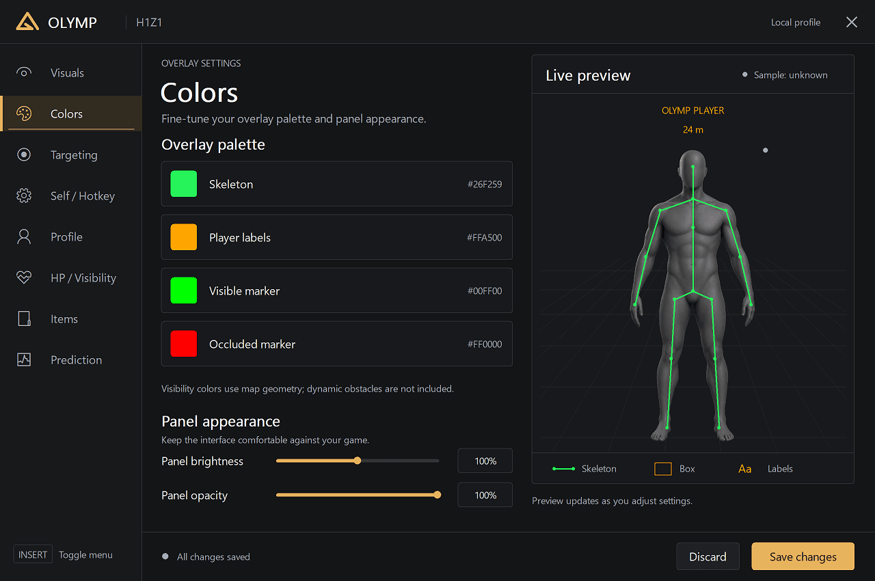Image resolution: width=875 pixels, height=581 pixels.
Task: Click the Panel brightness 100% value field
Action: 485,461
